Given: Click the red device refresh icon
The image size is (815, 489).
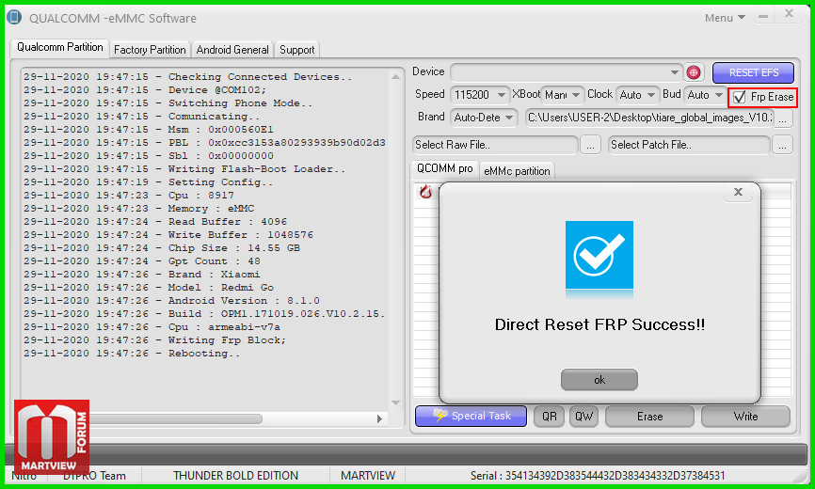Looking at the screenshot, I should 694,72.
